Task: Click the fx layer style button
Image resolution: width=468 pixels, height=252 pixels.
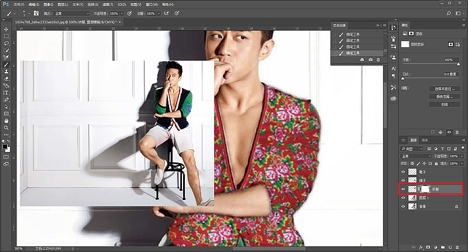Action: coord(421,247)
